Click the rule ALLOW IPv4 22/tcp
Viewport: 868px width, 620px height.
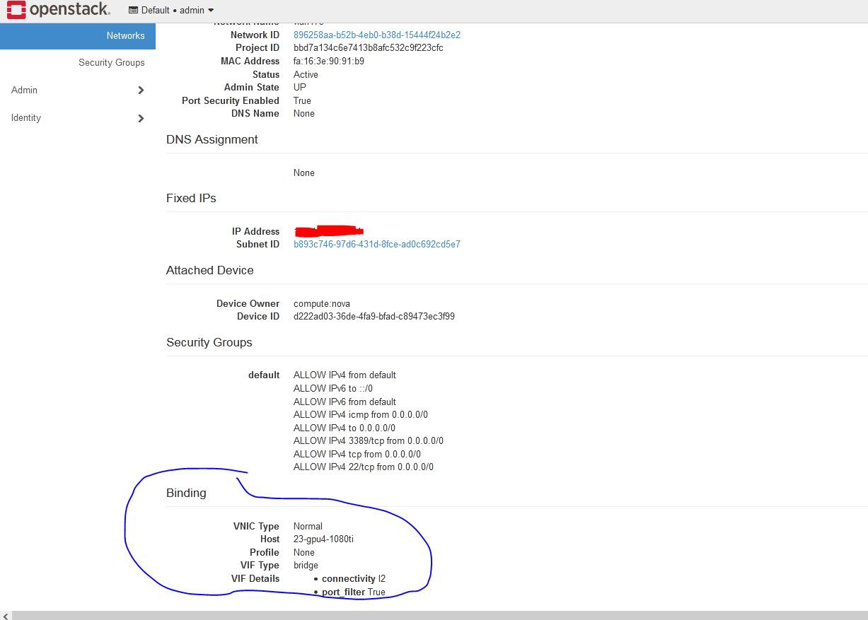pos(364,467)
